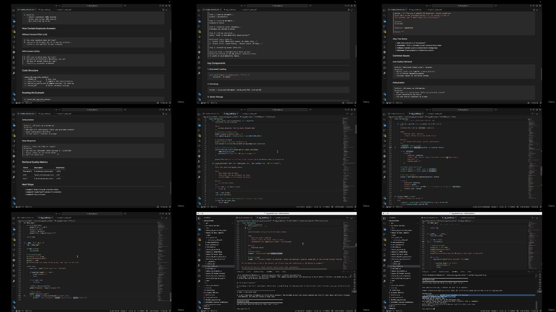Open Testing flask icon in Document Loading window
The width and height of the screenshot is (556, 312).
pyautogui.click(x=199, y=47)
